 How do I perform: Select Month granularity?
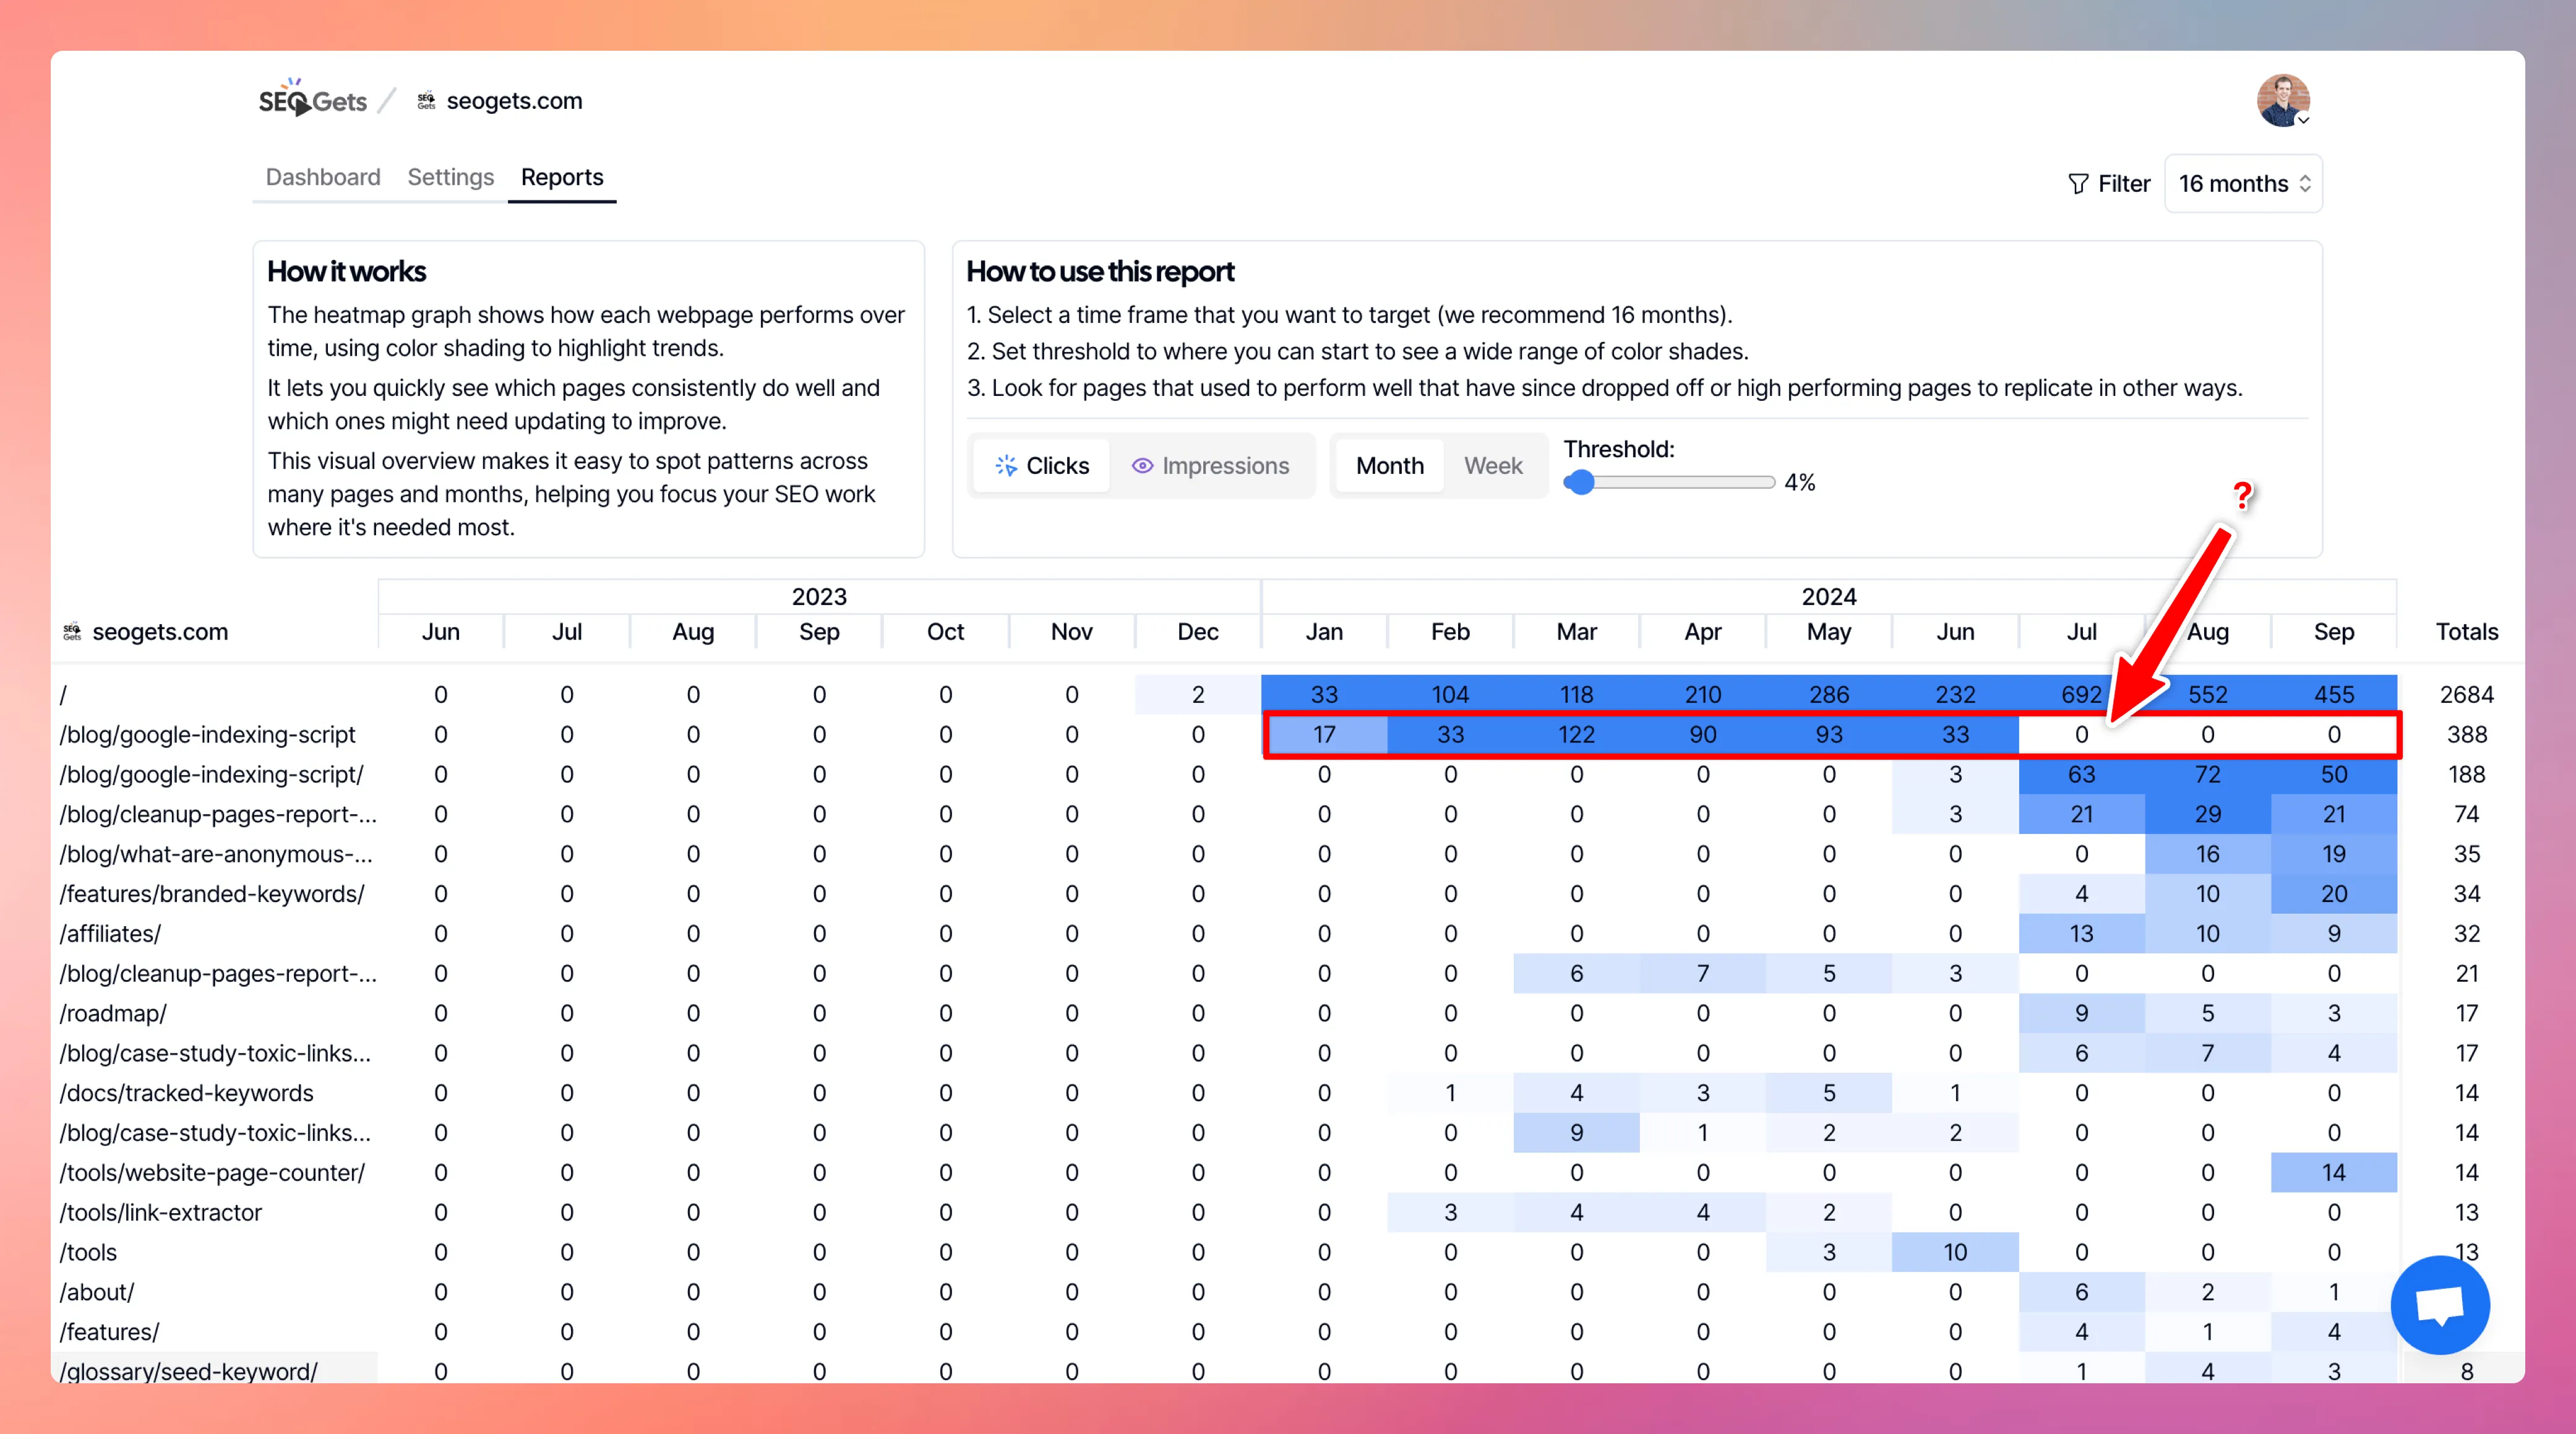(x=1389, y=466)
